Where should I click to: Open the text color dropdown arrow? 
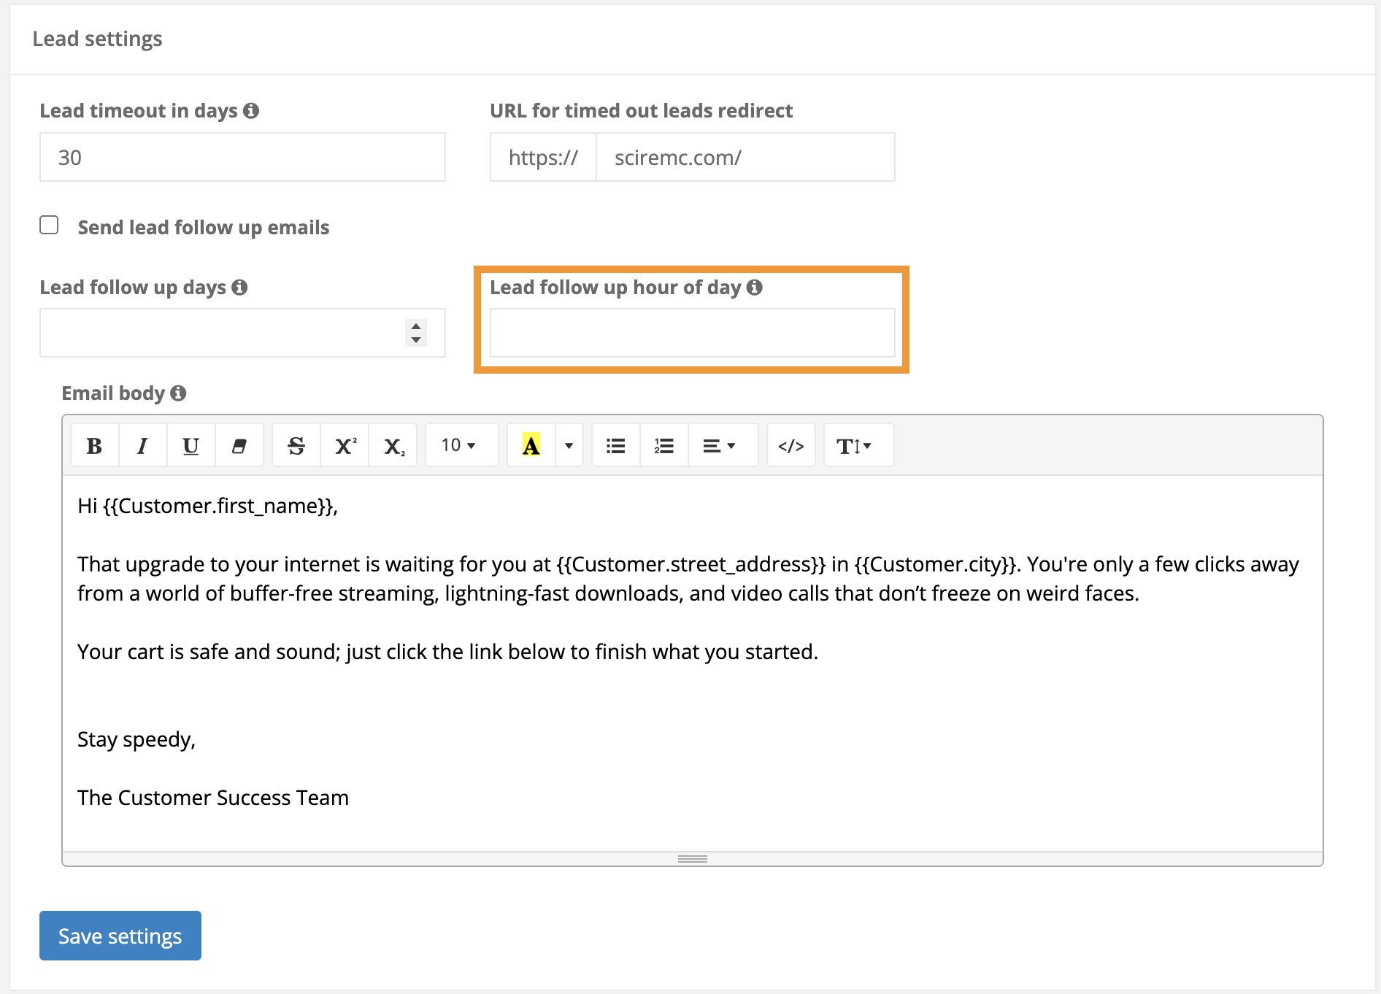pyautogui.click(x=569, y=444)
